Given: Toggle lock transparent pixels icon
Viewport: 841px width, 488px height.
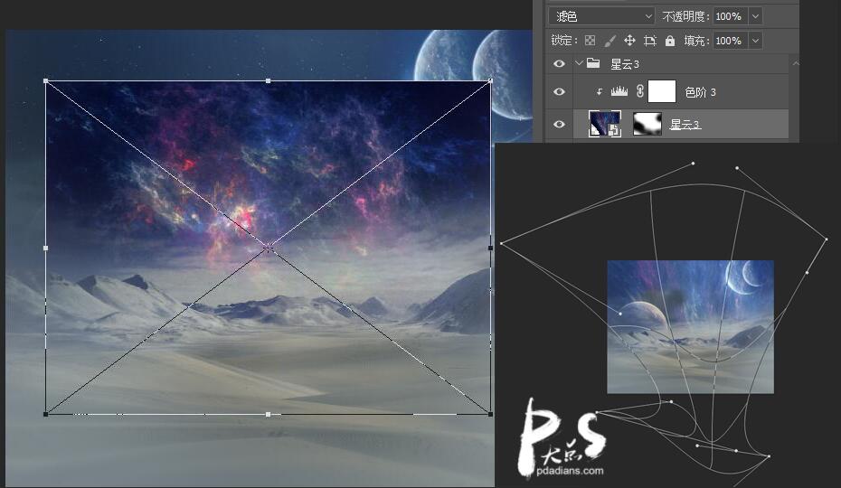Looking at the screenshot, I should [x=590, y=41].
